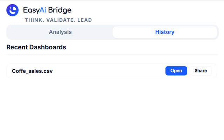Switch to the Analysis tab
Viewport: 224px width, 140px height.
[60, 32]
